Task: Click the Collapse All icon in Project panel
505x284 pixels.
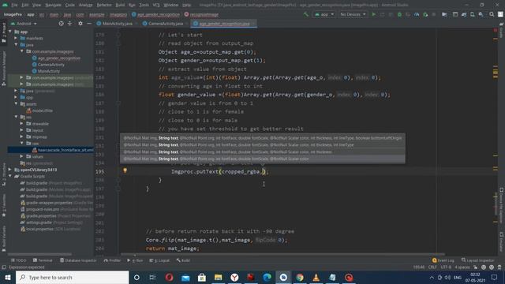Action: click(x=70, y=24)
